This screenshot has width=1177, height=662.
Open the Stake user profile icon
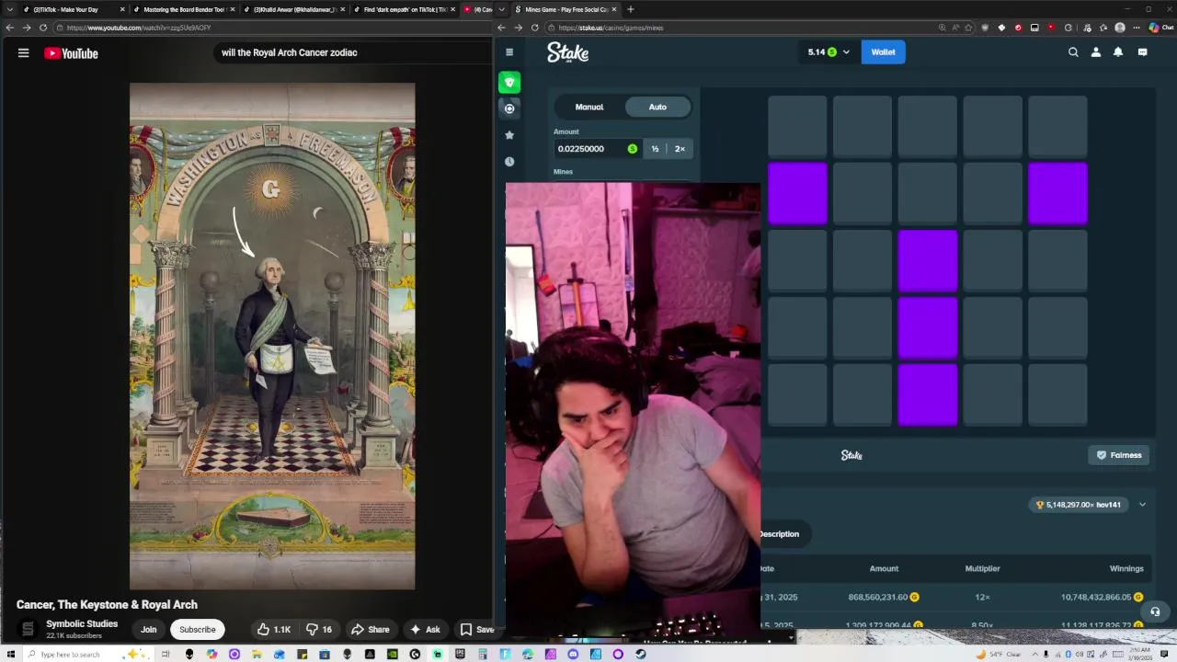point(1096,52)
